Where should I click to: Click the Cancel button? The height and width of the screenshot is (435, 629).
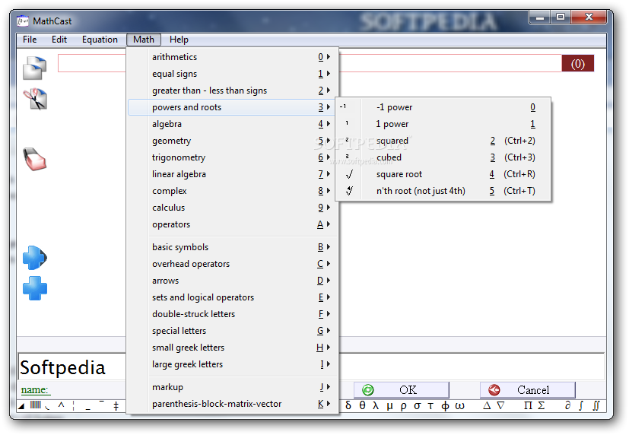click(528, 389)
